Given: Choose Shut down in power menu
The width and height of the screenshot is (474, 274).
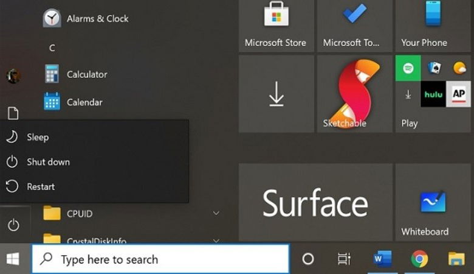Looking at the screenshot, I should coord(48,162).
